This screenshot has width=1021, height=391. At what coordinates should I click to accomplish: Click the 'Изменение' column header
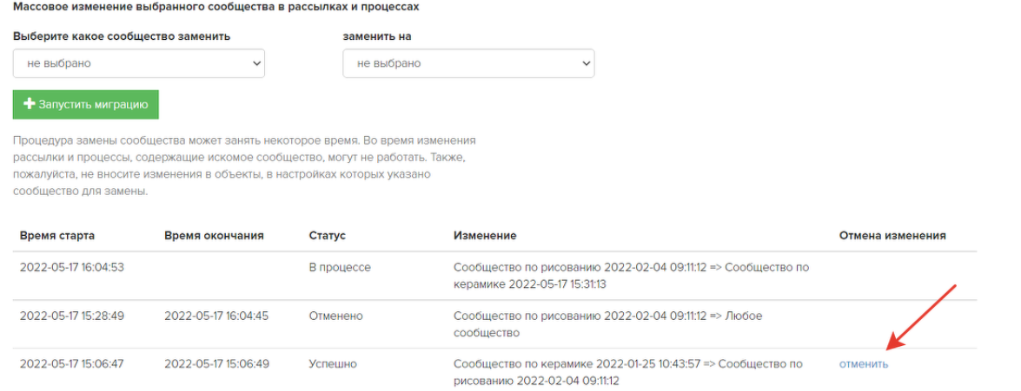point(485,235)
